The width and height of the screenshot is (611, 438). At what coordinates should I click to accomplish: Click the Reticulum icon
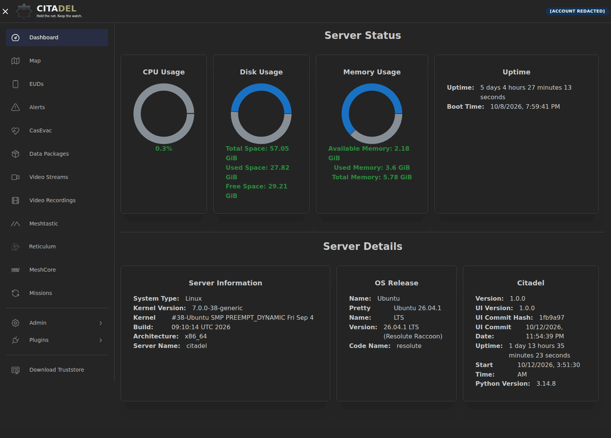(x=15, y=247)
